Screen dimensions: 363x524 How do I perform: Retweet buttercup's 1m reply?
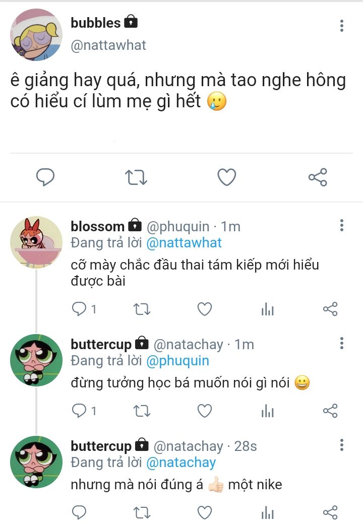coord(142,411)
